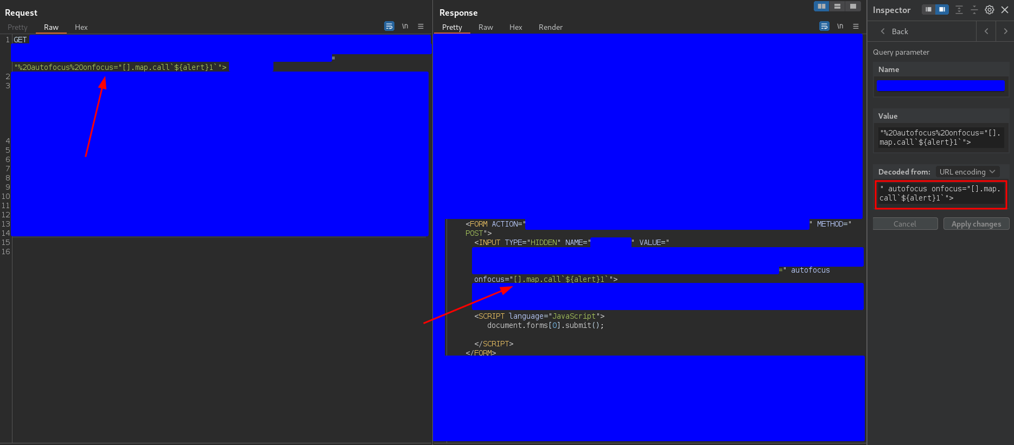Image resolution: width=1014 pixels, height=445 pixels.
Task: Toggle non-printable characters in Response panel
Action: [840, 26]
